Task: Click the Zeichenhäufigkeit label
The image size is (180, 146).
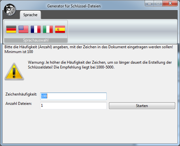Action: (x=21, y=94)
